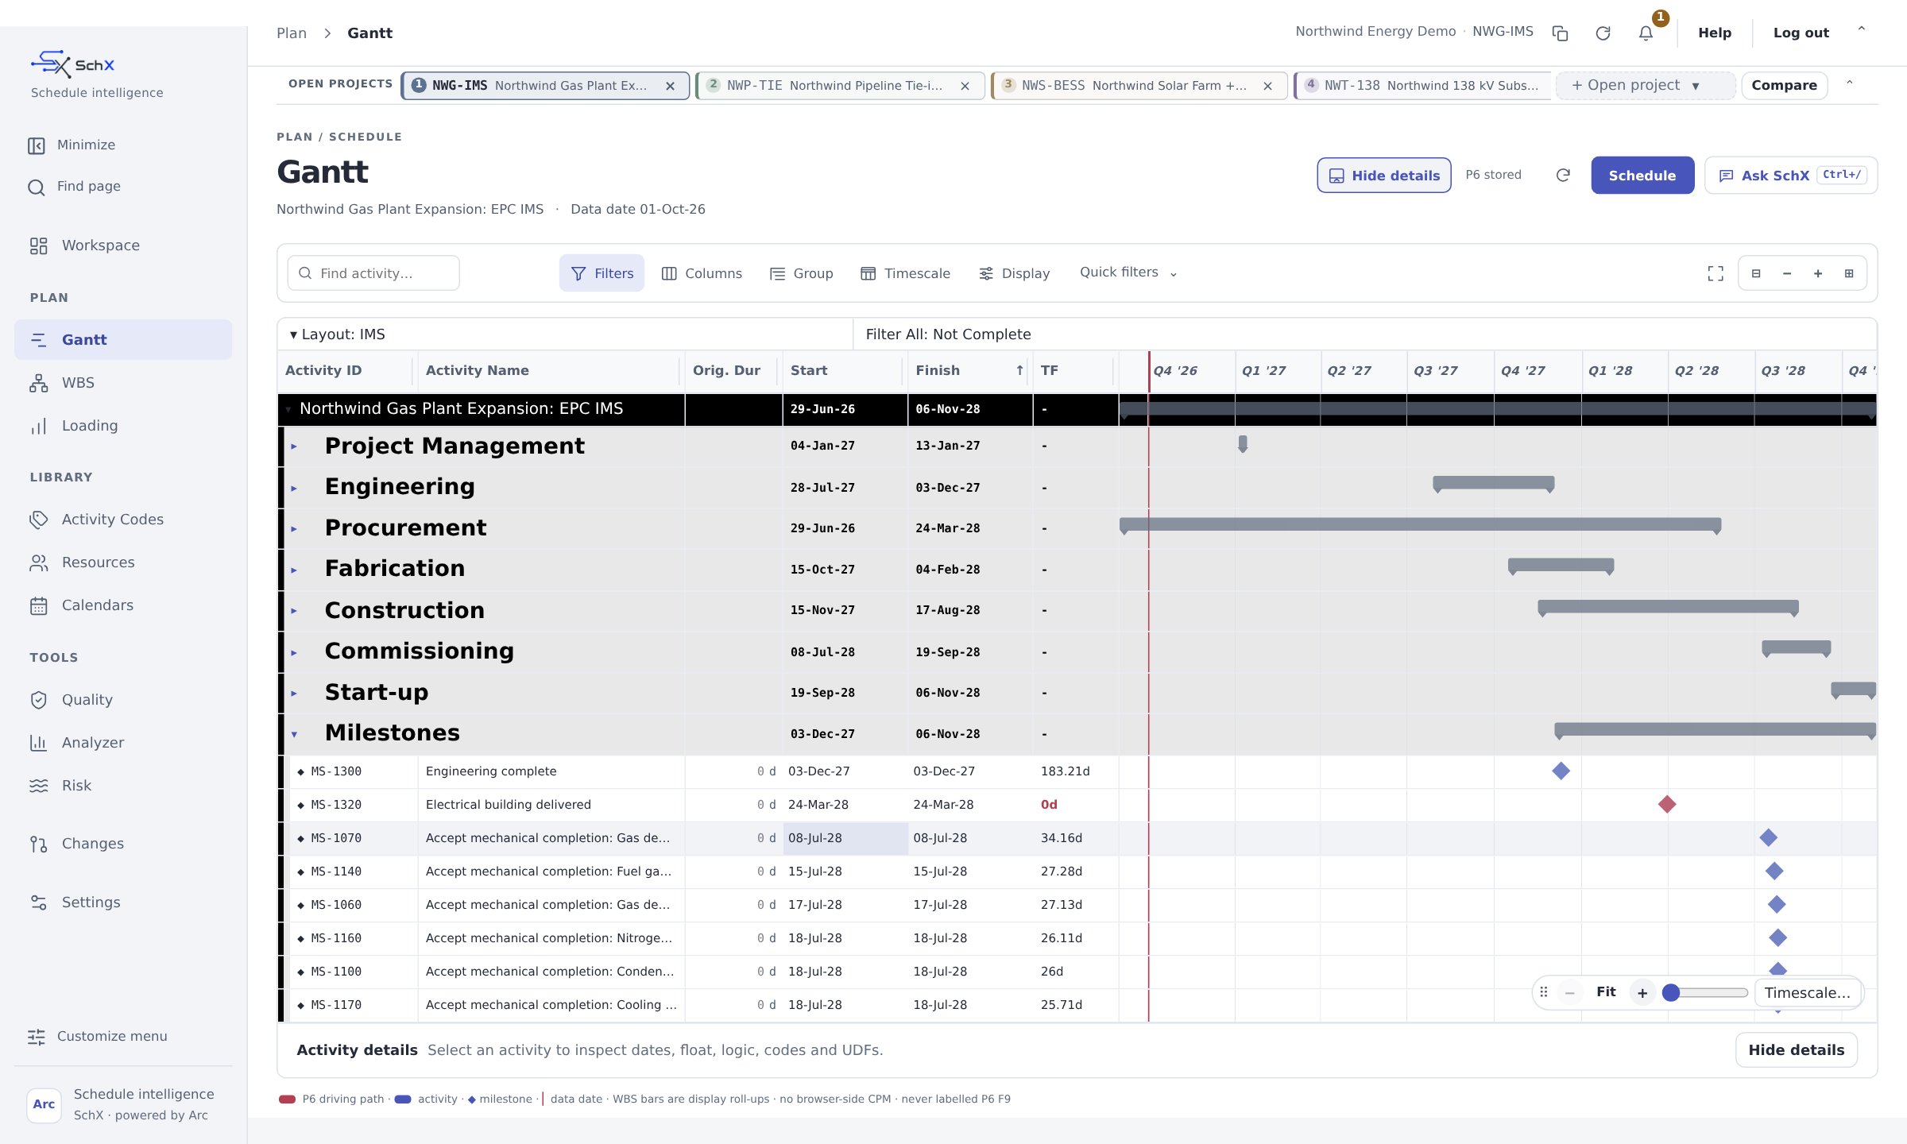Viewport: 1907px width, 1144px height.
Task: Click the Fit zoom button
Action: coord(1606,992)
